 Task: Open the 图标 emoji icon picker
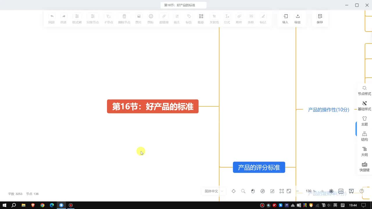[x=151, y=17]
